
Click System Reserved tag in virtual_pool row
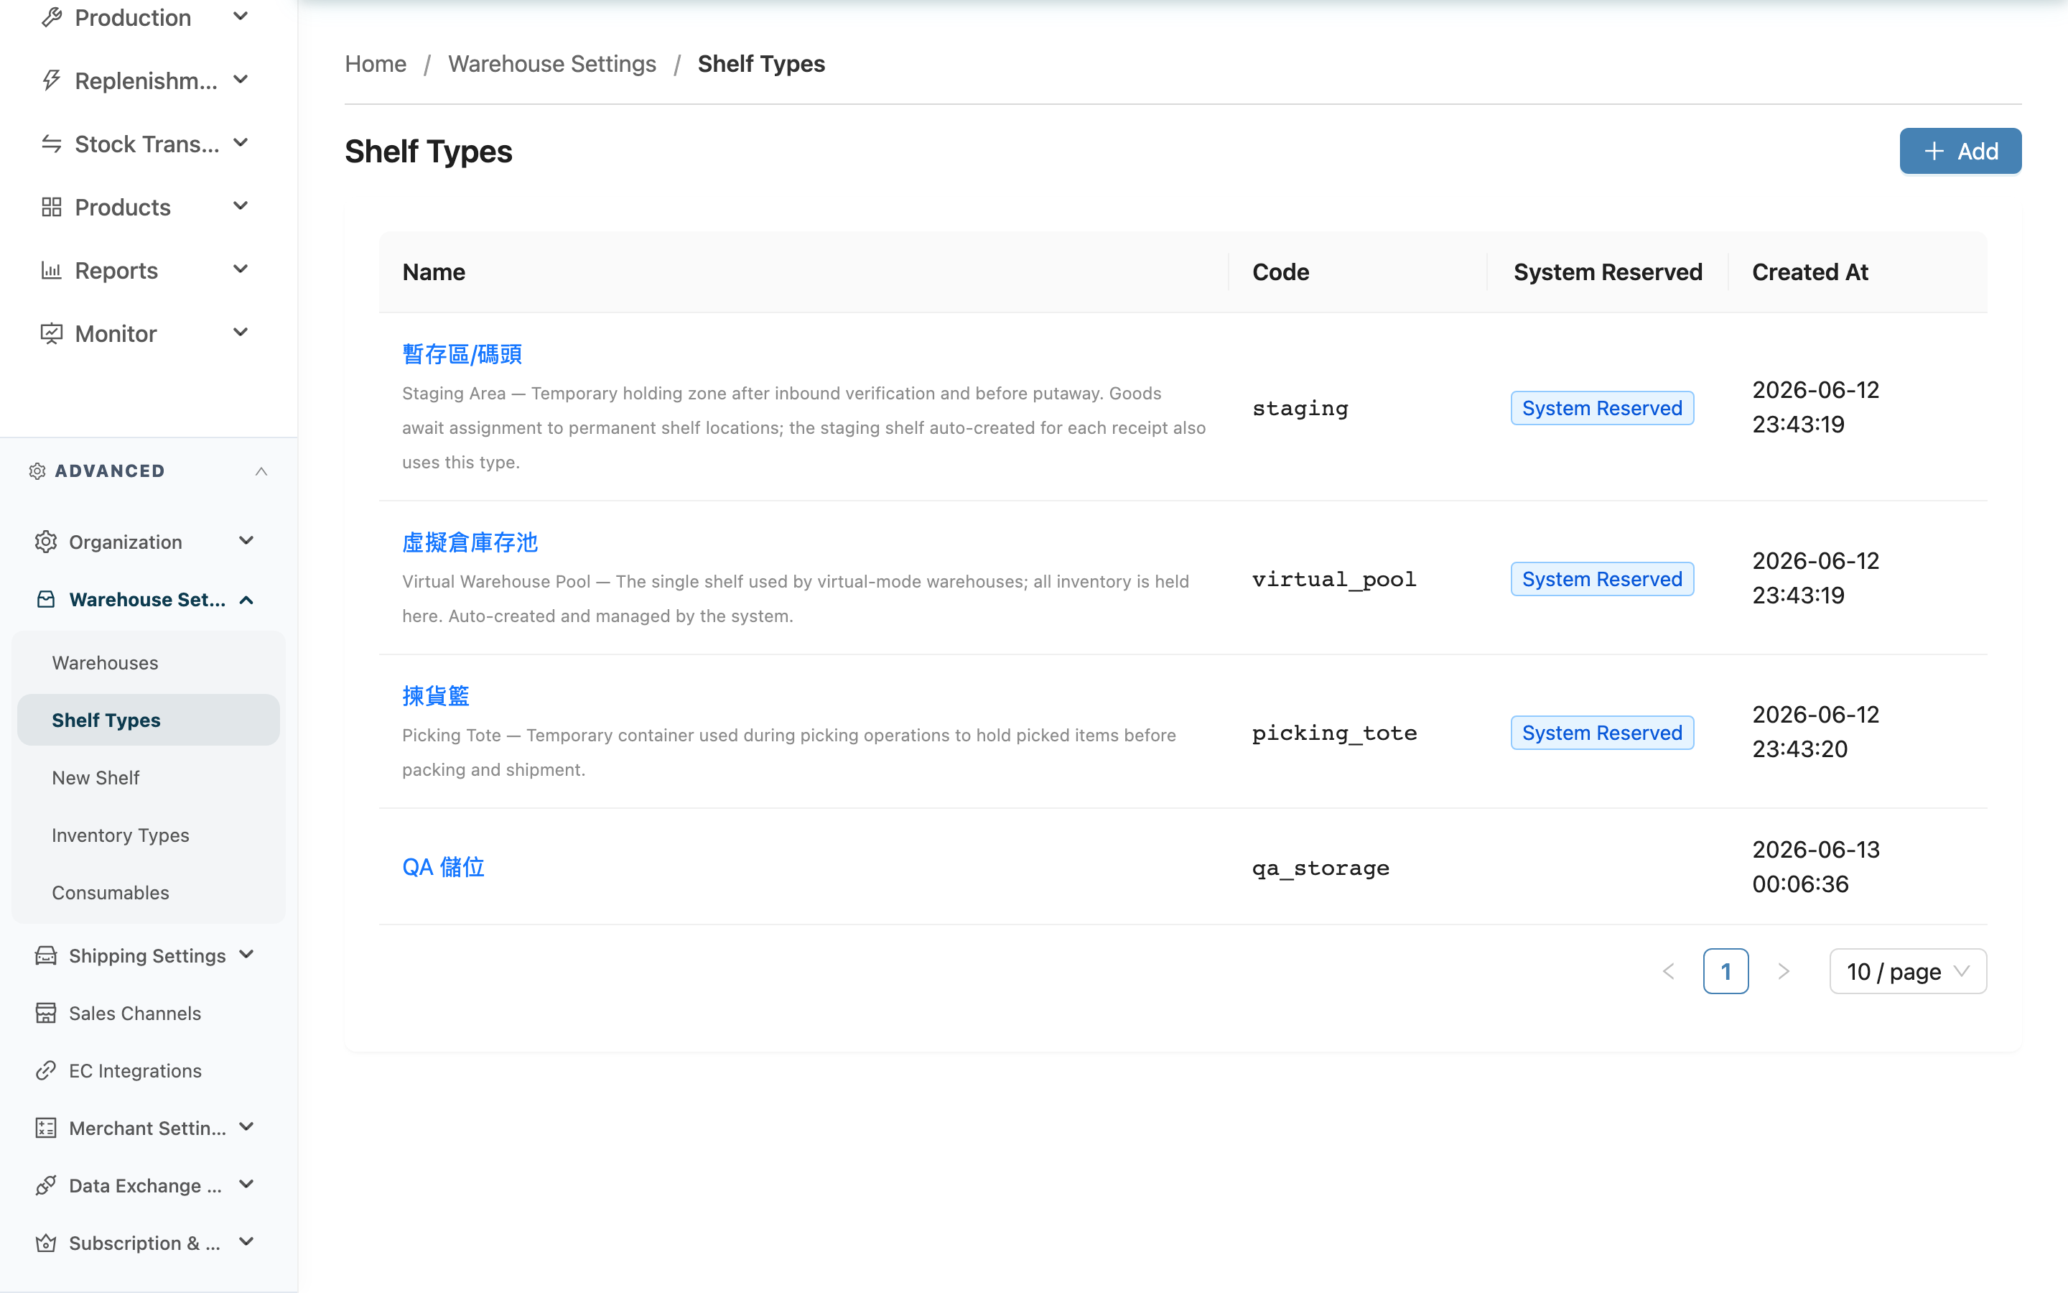[x=1601, y=579]
